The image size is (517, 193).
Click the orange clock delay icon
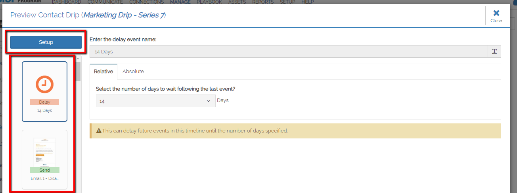pos(45,84)
